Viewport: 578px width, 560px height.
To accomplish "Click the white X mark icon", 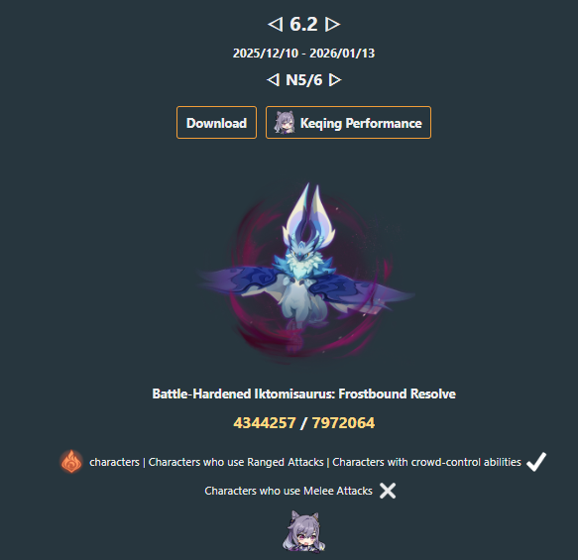I will (388, 491).
